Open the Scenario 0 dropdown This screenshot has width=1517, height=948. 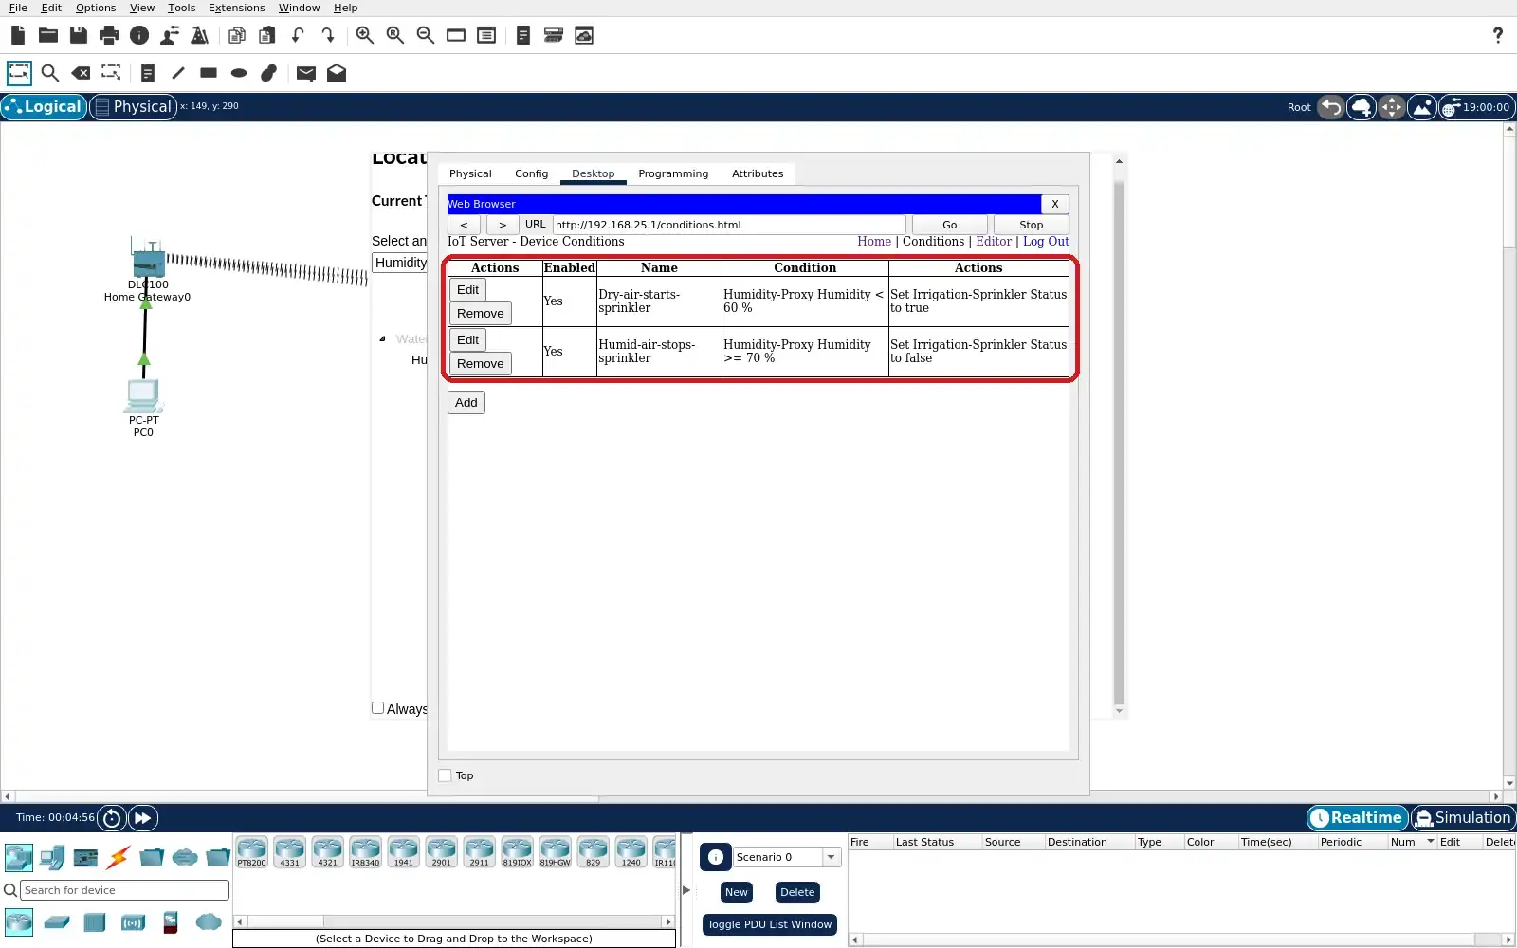click(x=832, y=857)
